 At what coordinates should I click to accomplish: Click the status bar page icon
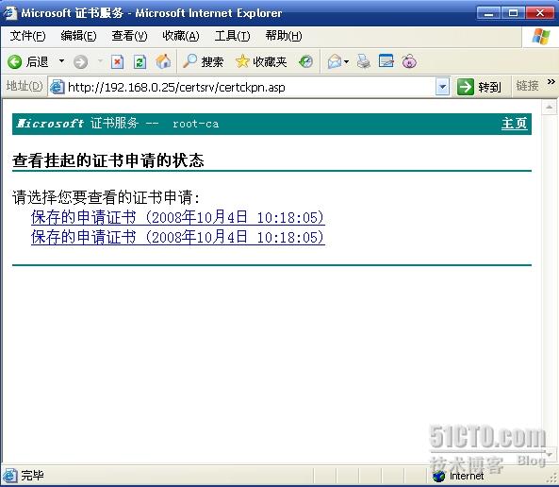10,476
